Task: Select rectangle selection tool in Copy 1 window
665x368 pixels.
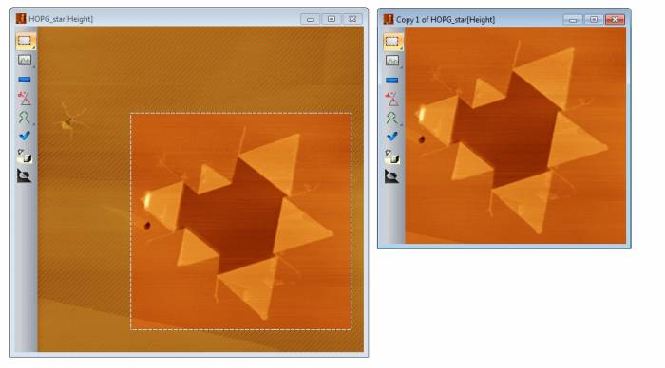Action: pos(392,42)
